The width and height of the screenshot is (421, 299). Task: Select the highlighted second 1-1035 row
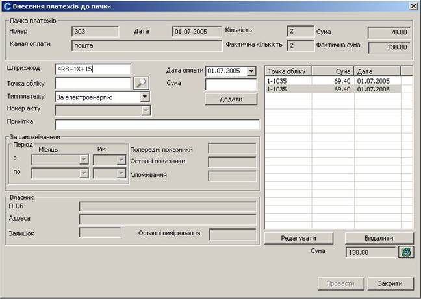pos(339,90)
